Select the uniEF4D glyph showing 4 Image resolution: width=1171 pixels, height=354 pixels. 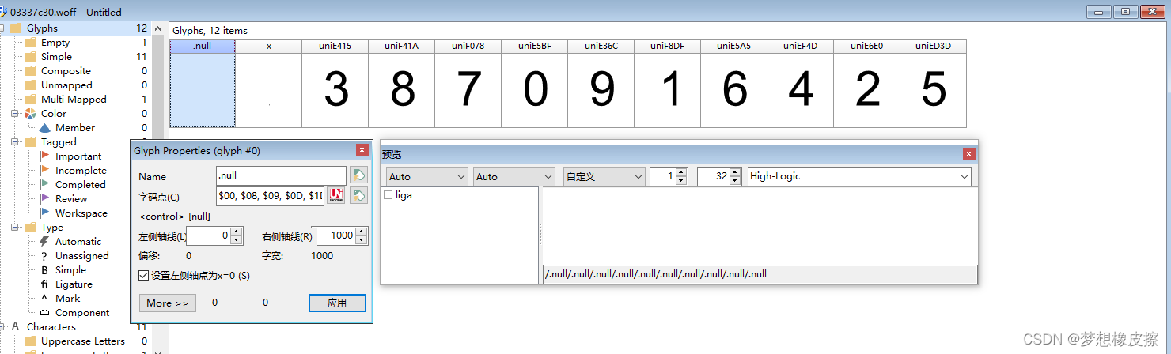801,83
